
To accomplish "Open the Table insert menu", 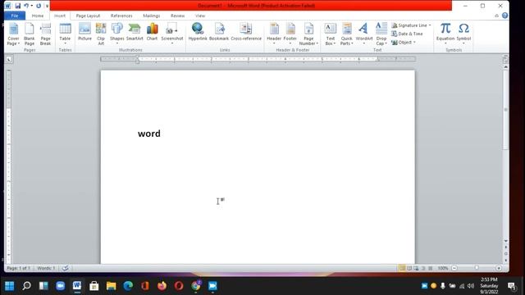I will (x=65, y=34).
